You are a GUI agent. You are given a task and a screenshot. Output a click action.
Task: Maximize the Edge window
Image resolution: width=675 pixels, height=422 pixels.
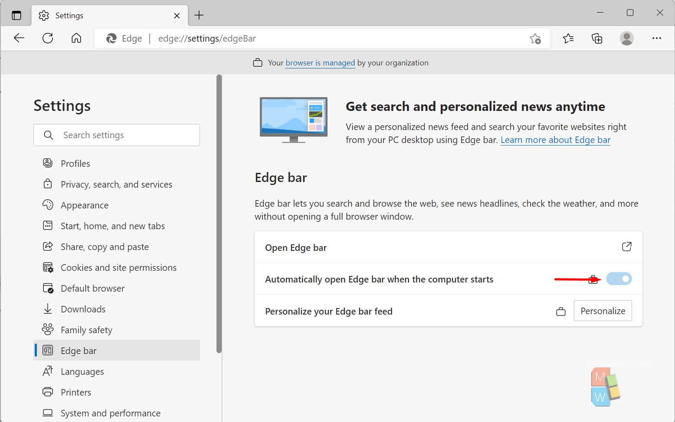click(x=630, y=13)
